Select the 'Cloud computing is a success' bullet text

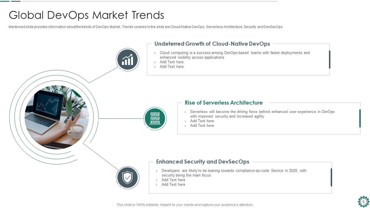pos(234,55)
